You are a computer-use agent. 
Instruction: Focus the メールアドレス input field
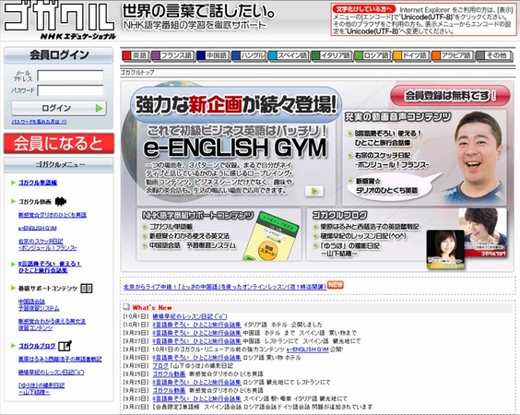click(x=70, y=76)
